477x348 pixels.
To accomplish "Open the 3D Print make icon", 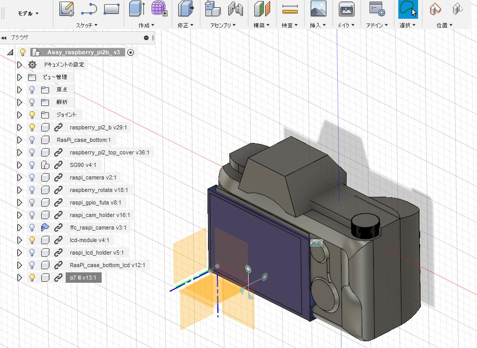I will [x=347, y=9].
